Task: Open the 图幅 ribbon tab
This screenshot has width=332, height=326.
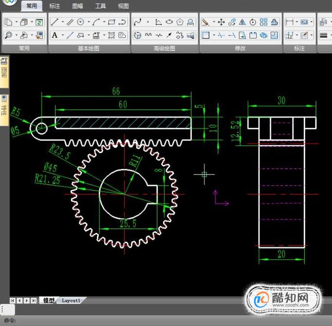Action: tap(77, 6)
